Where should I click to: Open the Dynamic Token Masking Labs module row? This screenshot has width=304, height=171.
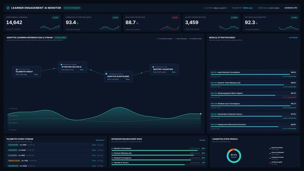(253, 85)
